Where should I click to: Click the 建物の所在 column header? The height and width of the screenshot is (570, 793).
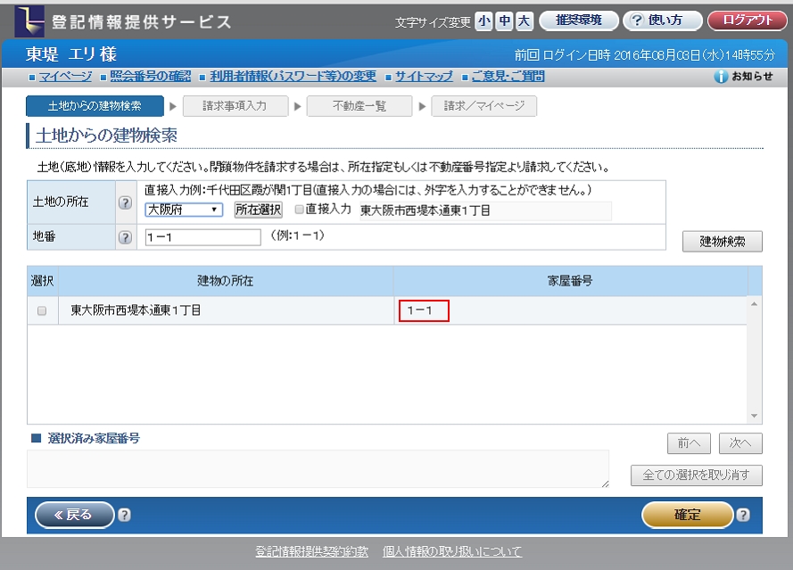[x=226, y=281]
